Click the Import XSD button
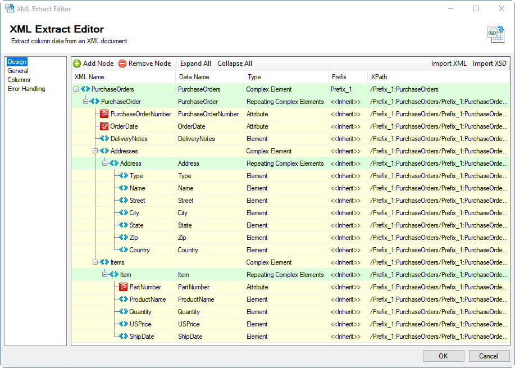 click(x=489, y=63)
